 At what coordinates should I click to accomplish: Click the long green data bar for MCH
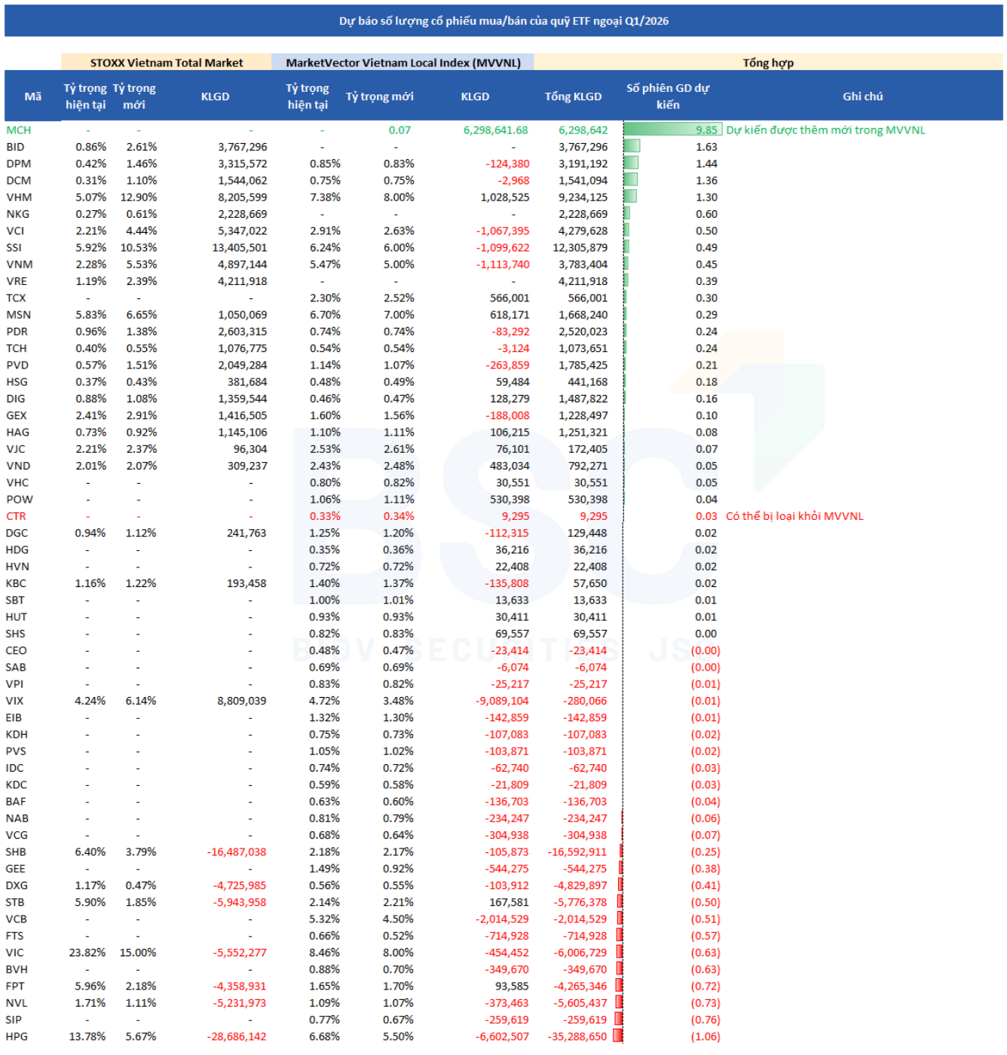[x=671, y=130]
